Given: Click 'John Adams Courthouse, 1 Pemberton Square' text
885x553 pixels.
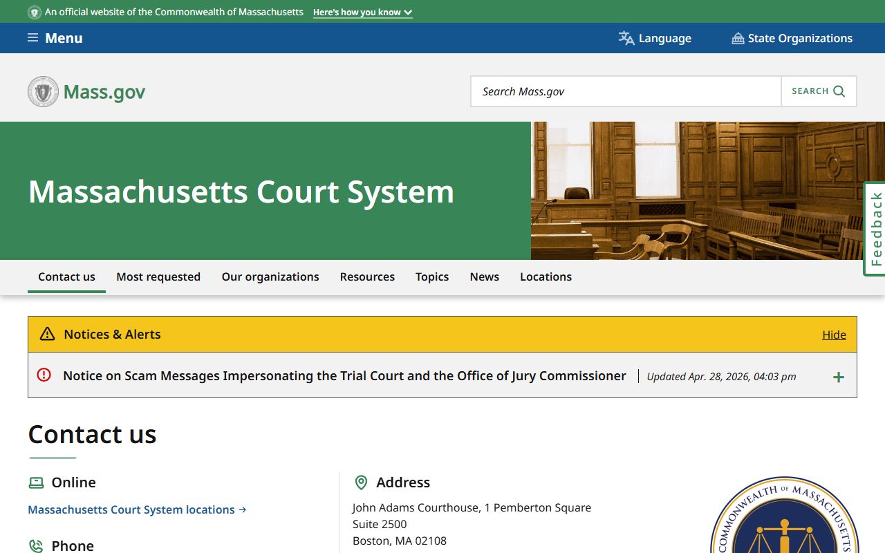Looking at the screenshot, I should click(x=472, y=507).
